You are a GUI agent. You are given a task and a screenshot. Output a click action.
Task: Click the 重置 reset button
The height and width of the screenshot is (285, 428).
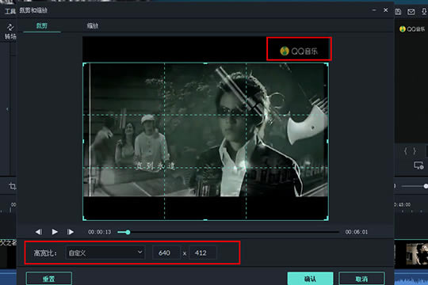[x=49, y=279]
